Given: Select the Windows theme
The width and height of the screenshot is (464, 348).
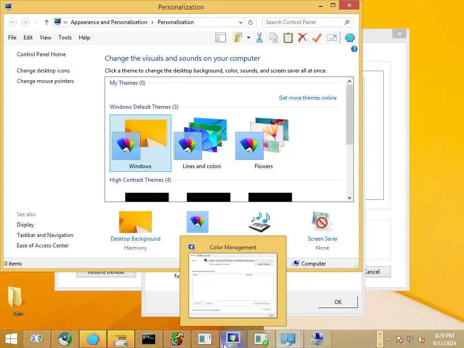Looking at the screenshot, I should coord(140,143).
